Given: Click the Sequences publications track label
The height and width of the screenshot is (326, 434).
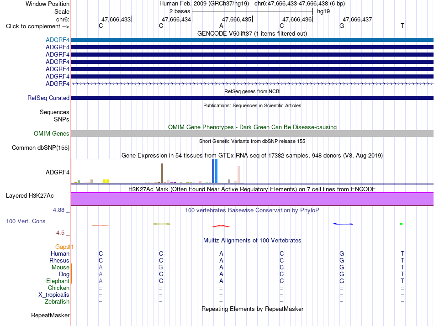Looking at the screenshot, I should tap(54, 112).
